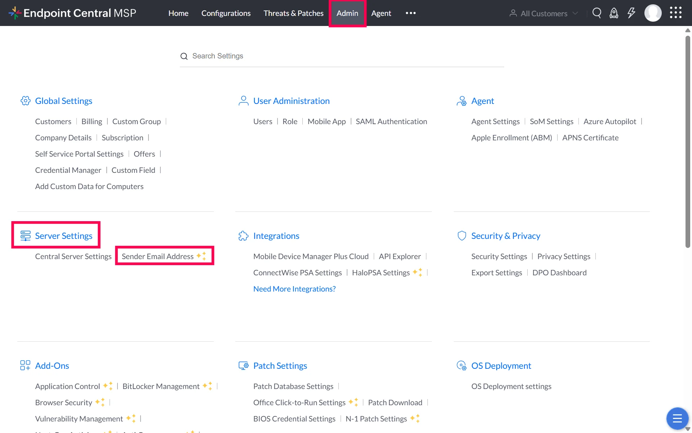Click the Endpoint Central MSP logo
692x433 pixels.
coord(72,13)
